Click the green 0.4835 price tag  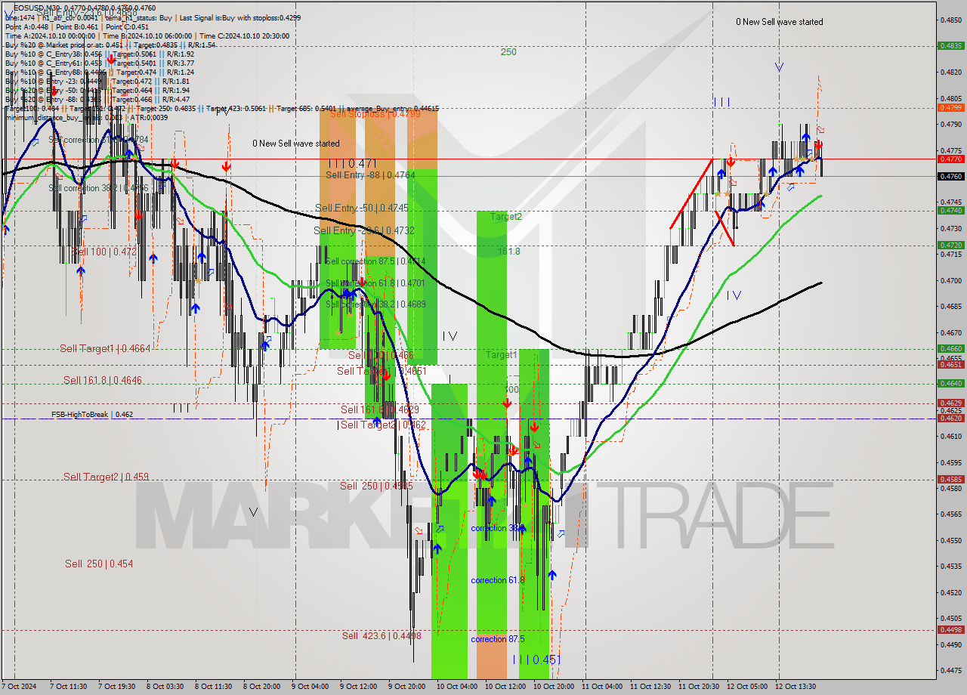[x=950, y=45]
